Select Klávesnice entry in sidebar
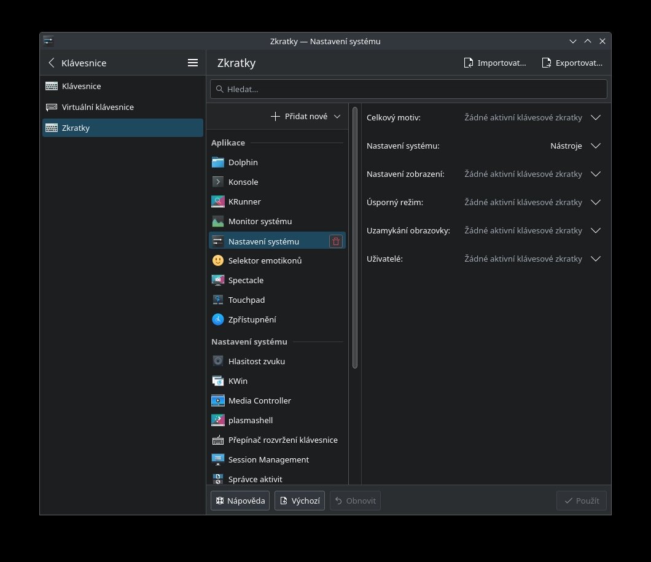This screenshot has height=562, width=651. [82, 86]
